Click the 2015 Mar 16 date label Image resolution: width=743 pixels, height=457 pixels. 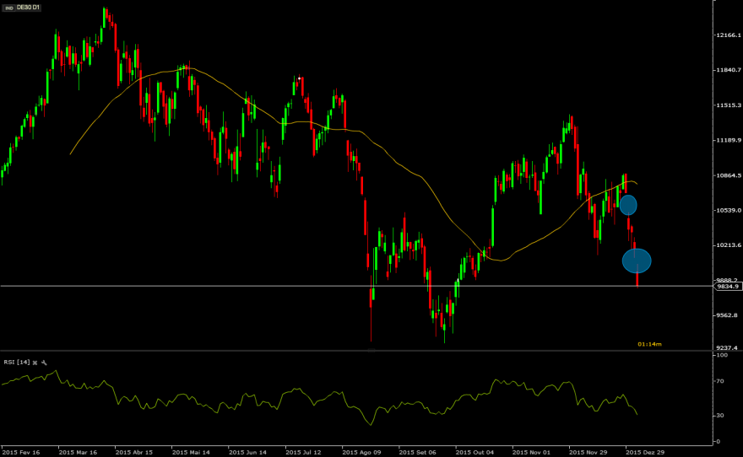pos(78,452)
